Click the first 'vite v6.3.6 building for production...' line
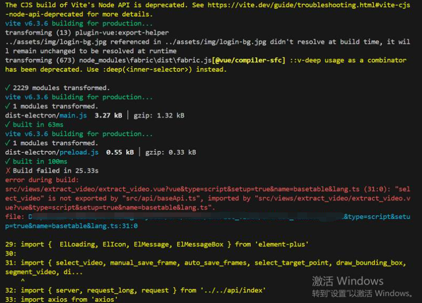The width and height of the screenshot is (422, 303). click(x=79, y=24)
